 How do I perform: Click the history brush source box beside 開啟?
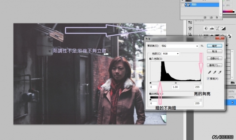tap(183, 5)
